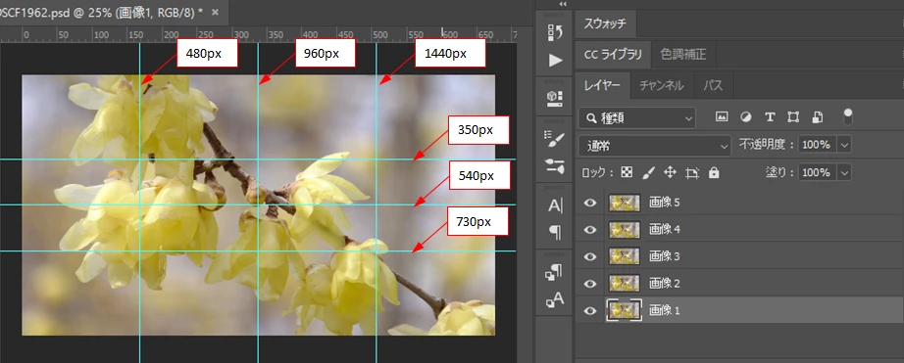Switch to the パス tab
Screen dimensions: 904x363
pos(713,86)
